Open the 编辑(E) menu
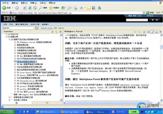The image size is (163, 114). [15, 3]
